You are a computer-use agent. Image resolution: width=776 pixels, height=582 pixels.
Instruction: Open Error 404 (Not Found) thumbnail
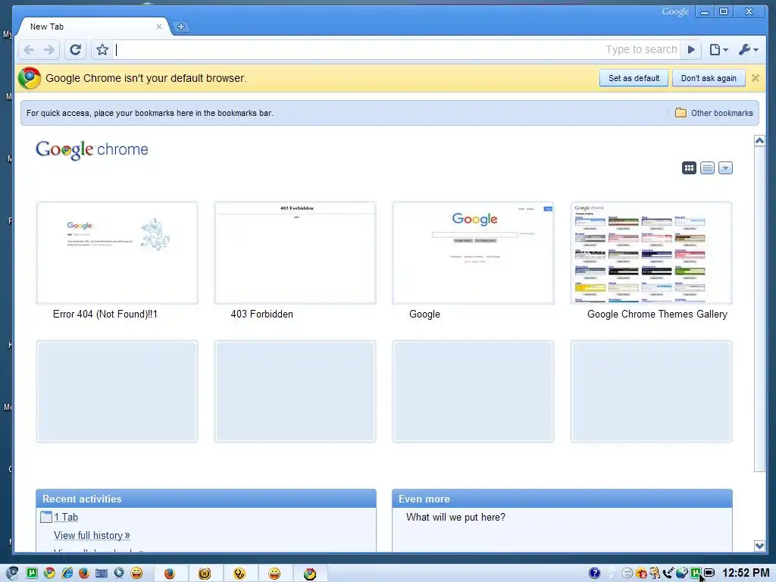[x=117, y=252]
